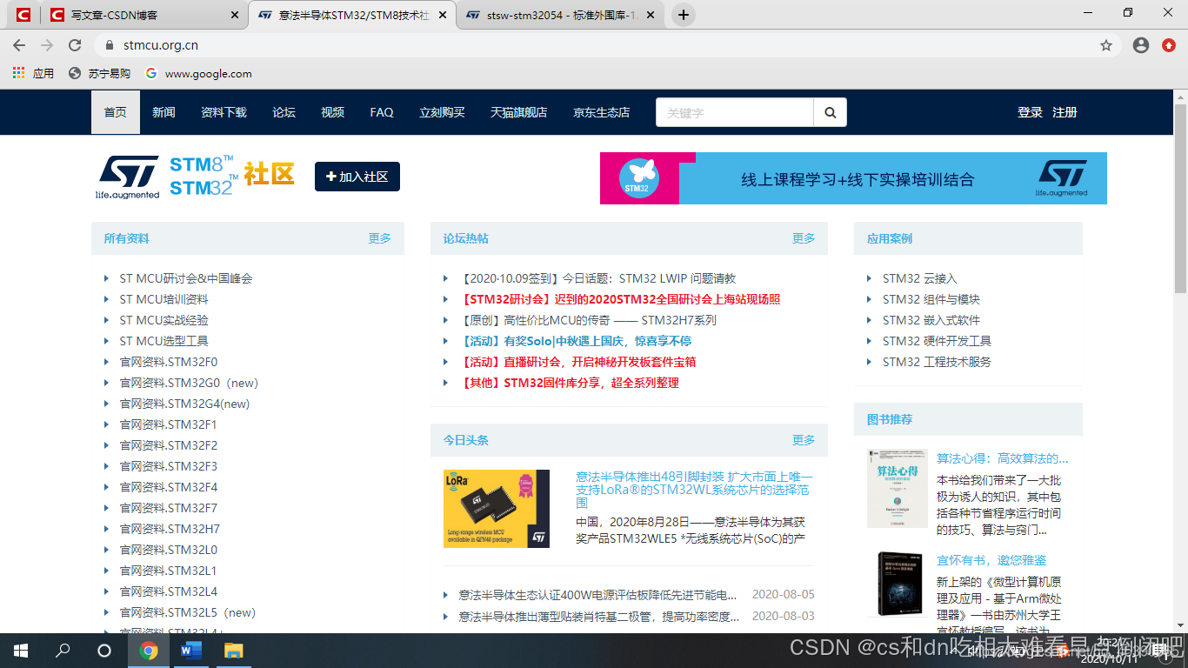Click the Cortana circle on taskbar
1188x668 pixels.
[104, 650]
